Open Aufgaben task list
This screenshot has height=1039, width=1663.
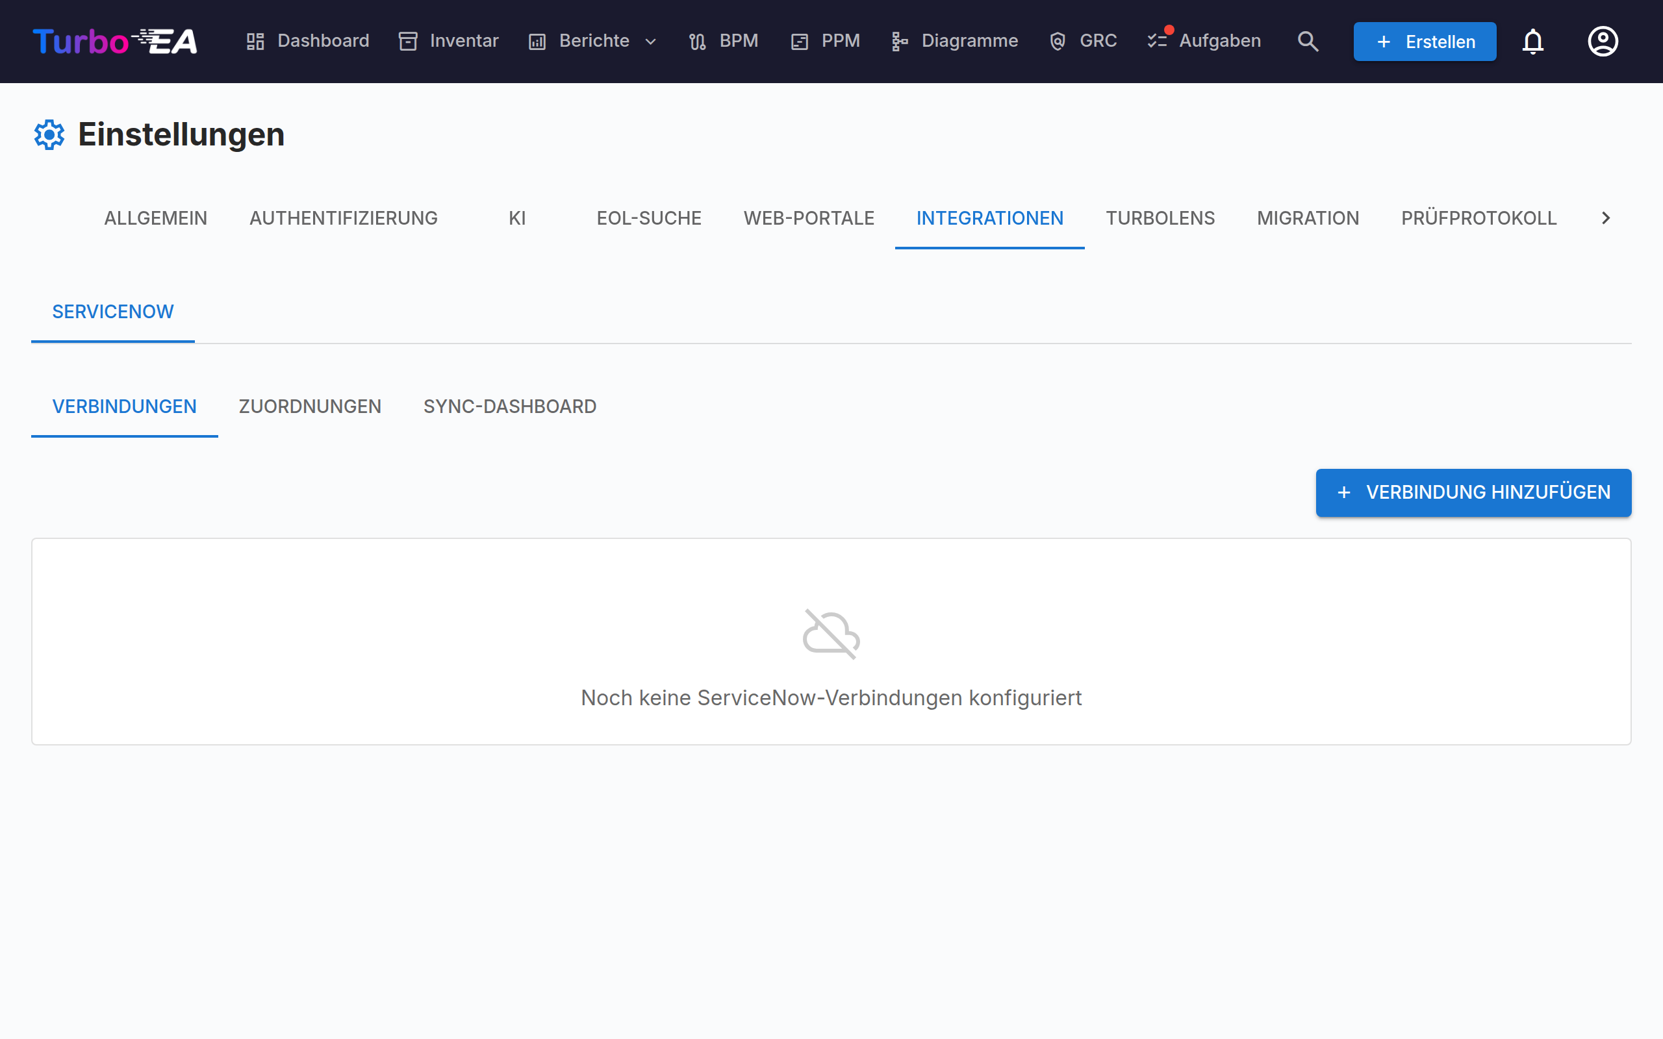click(1204, 41)
